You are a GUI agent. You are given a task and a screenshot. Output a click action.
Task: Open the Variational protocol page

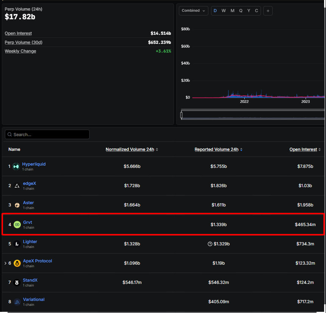point(34,300)
